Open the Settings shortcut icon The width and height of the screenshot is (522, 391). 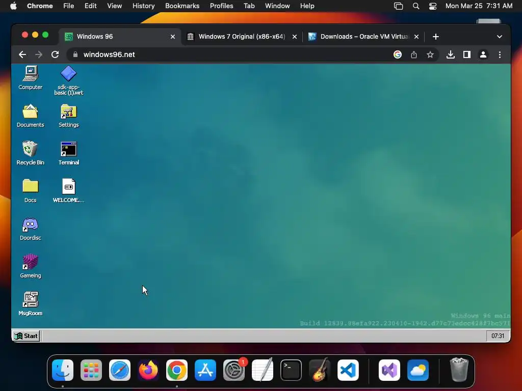[69, 116]
